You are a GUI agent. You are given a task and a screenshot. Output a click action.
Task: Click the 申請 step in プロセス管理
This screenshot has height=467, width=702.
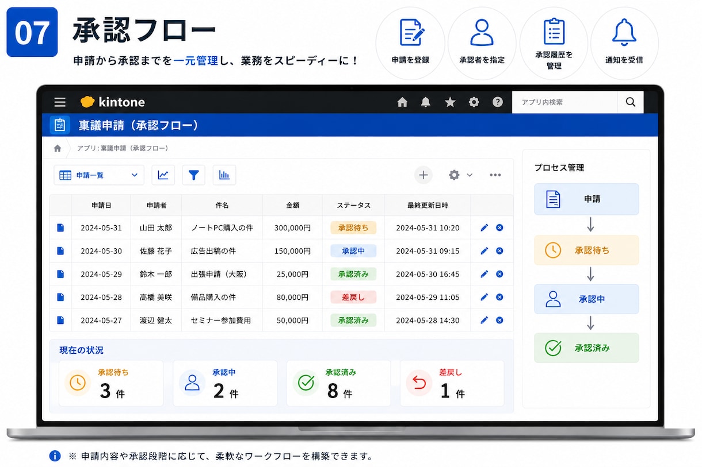pos(586,199)
